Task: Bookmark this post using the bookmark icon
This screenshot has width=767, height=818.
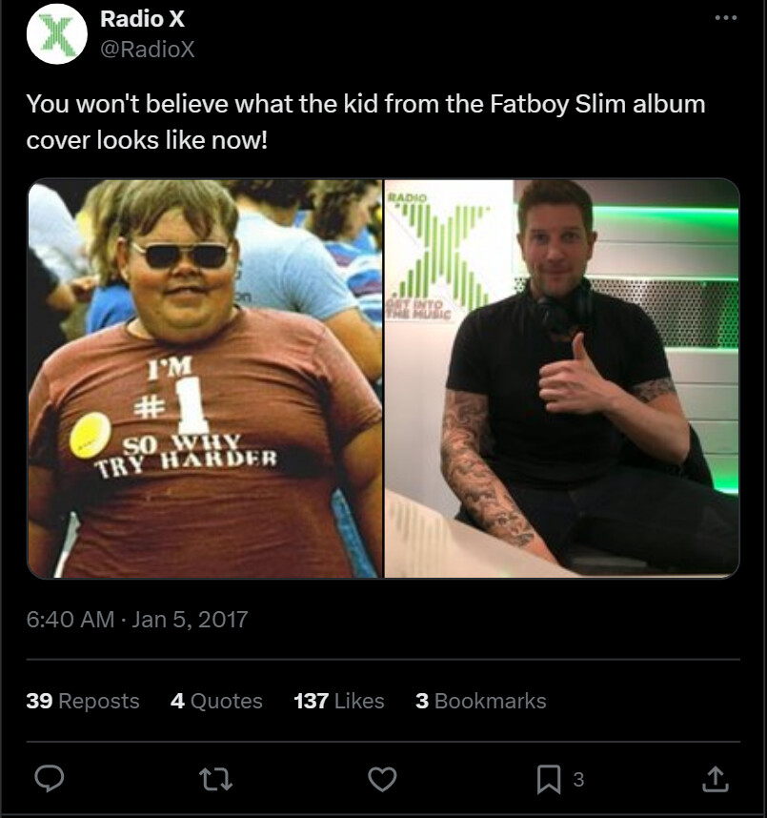Action: 549,779
